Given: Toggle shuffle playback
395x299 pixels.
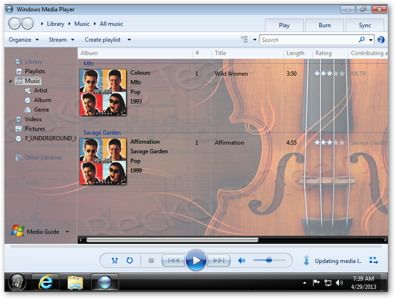Looking at the screenshot, I should (x=115, y=261).
